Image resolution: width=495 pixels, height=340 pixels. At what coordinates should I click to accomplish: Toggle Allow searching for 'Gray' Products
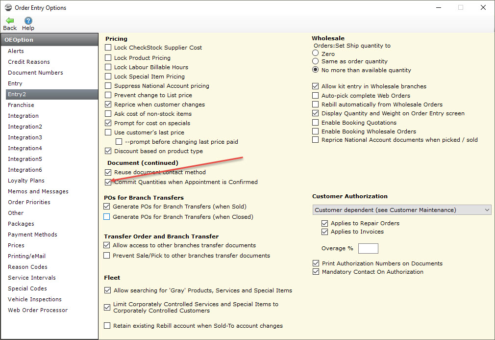click(108, 290)
